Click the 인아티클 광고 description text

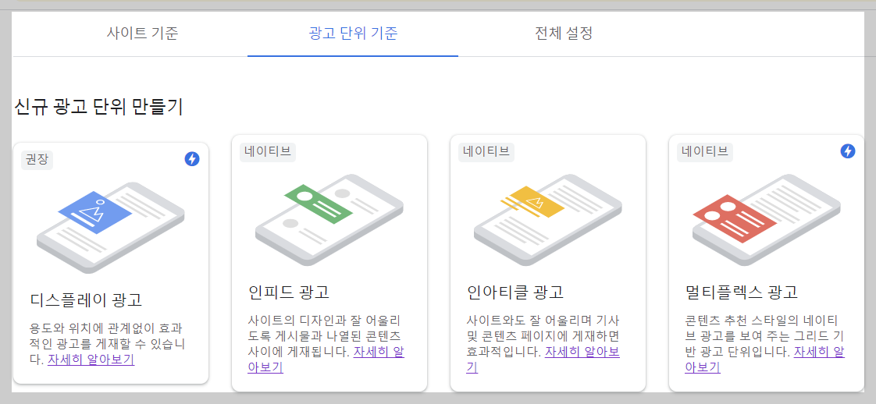click(543, 344)
